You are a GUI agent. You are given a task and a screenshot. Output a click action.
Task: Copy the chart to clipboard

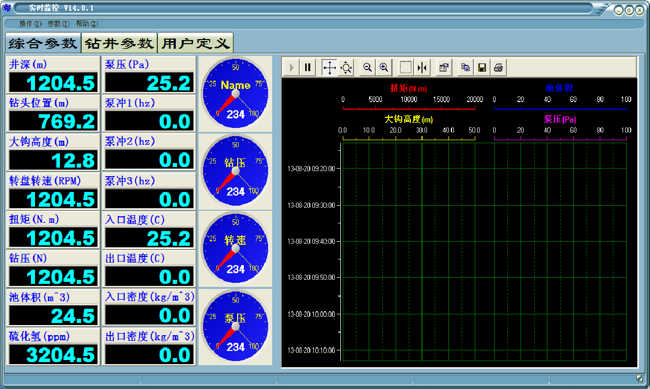(466, 68)
